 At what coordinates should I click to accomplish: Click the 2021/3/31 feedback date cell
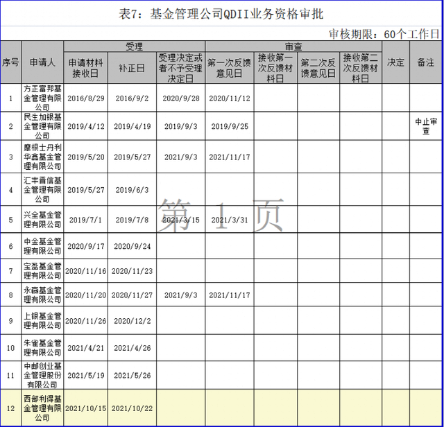[229, 220]
